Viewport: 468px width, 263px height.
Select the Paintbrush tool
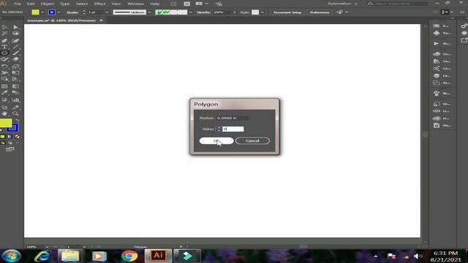click(15, 53)
